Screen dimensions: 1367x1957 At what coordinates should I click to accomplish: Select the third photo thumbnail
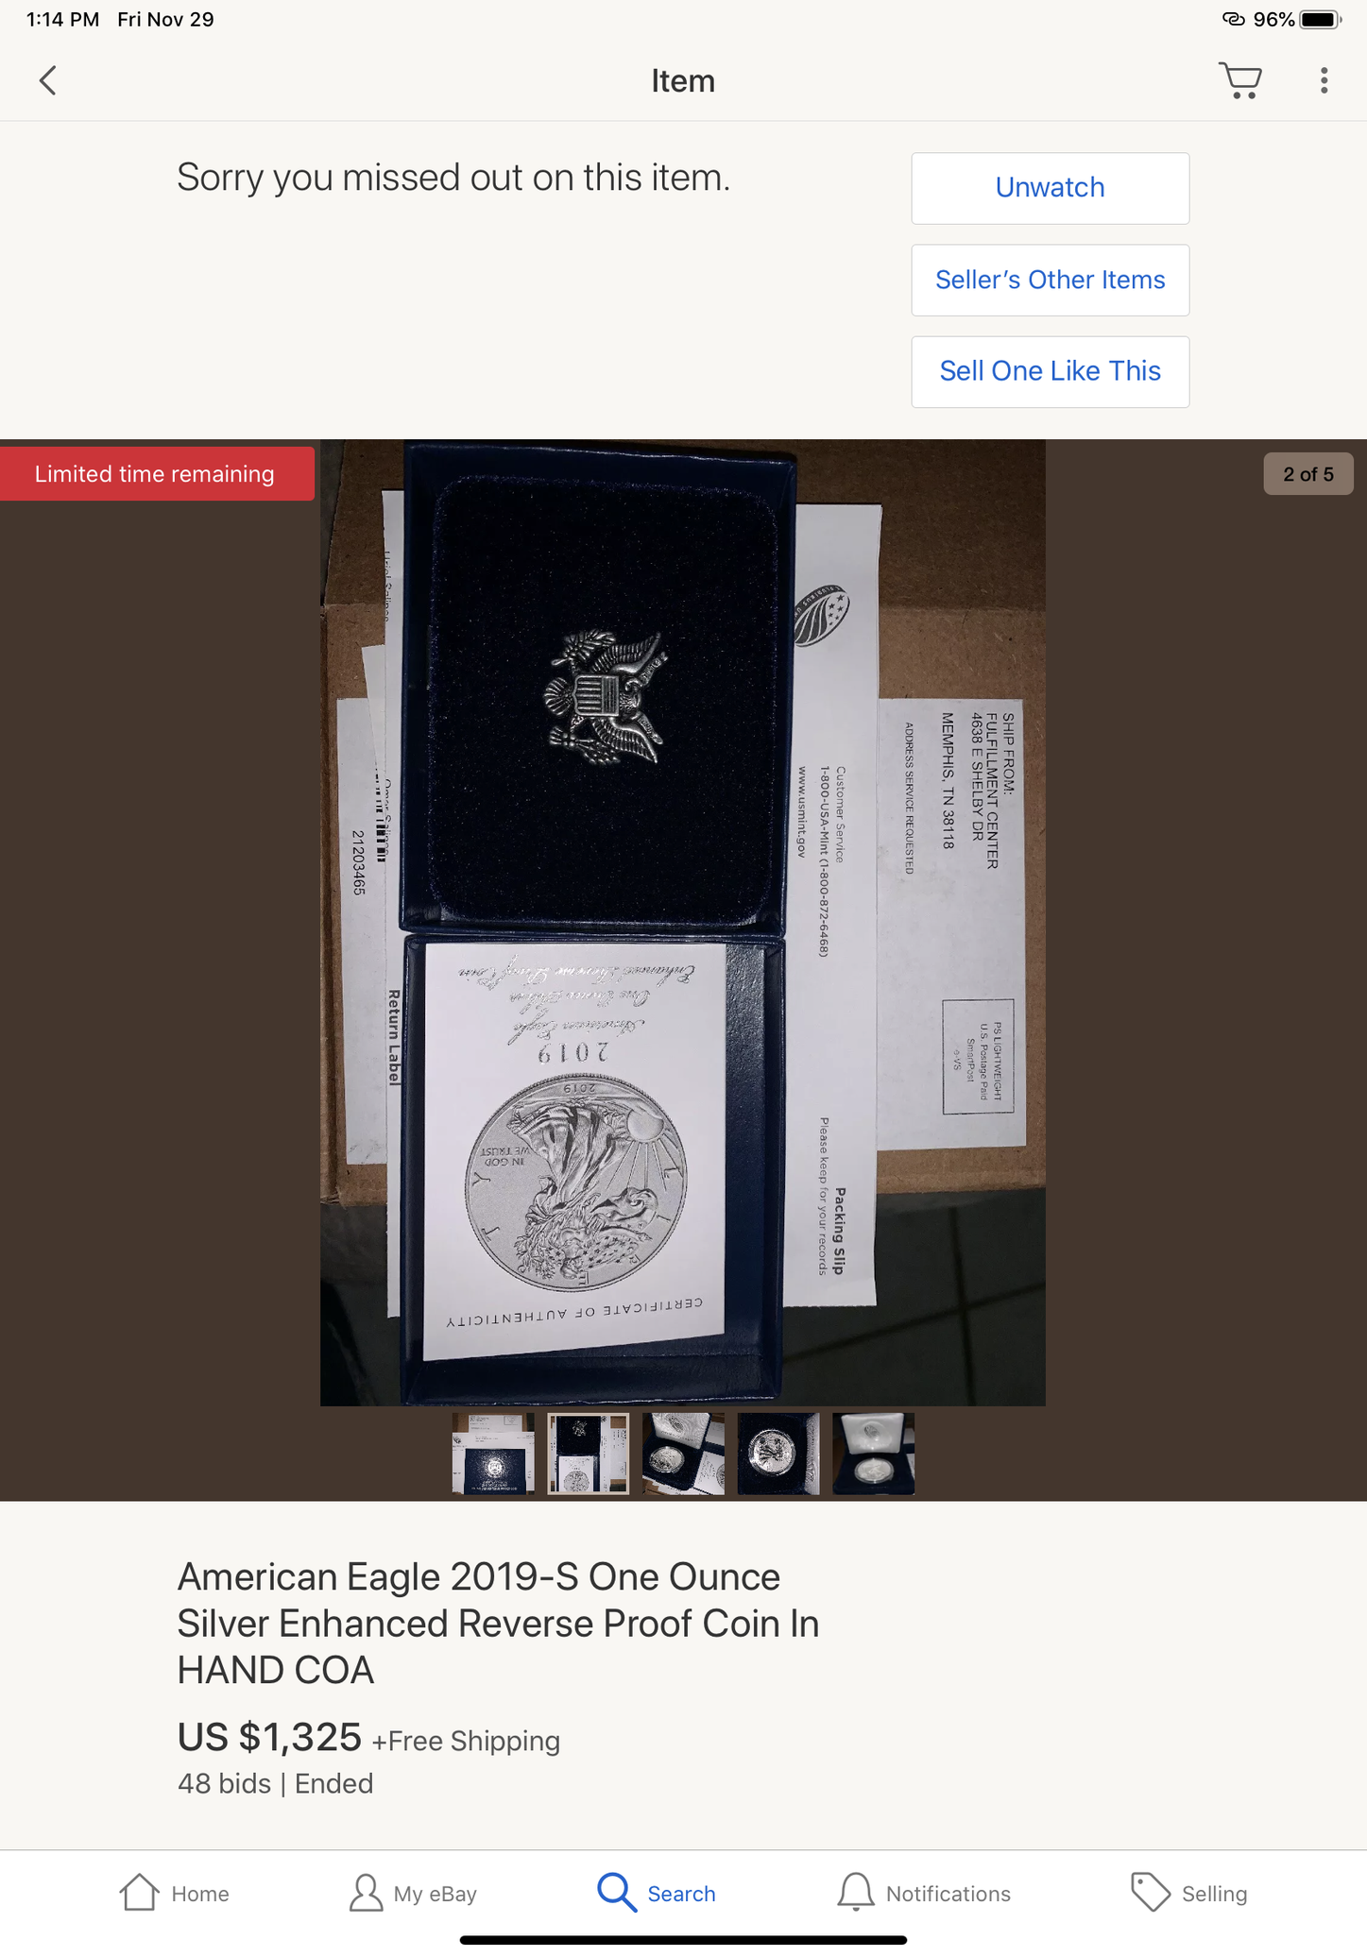(x=683, y=1453)
